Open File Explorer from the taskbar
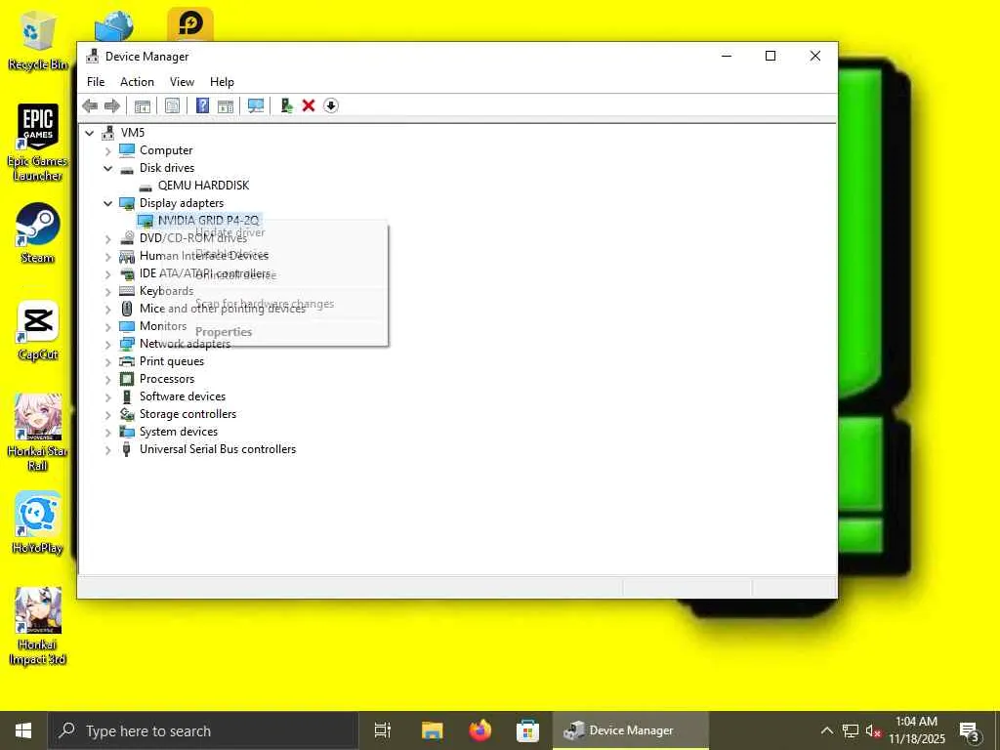The image size is (1000, 750). pos(432,730)
